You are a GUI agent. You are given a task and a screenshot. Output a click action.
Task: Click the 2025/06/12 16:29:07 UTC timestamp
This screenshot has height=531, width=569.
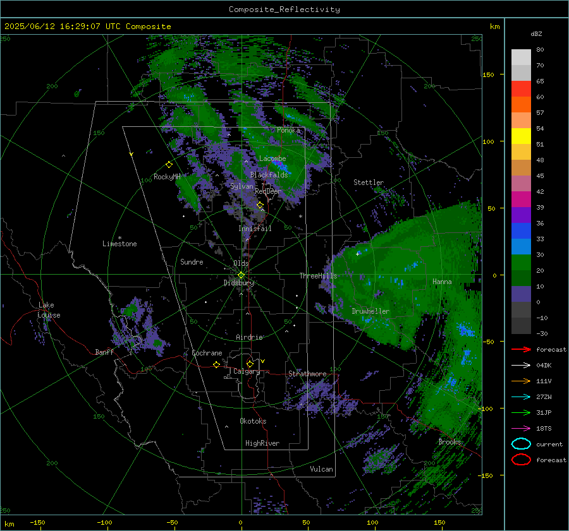pos(54,27)
